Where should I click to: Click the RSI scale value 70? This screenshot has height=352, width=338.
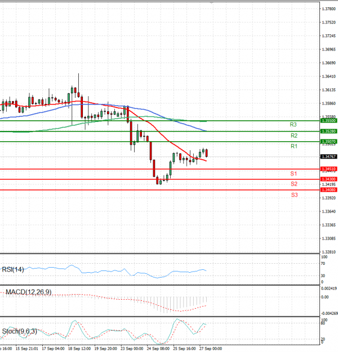(x=323, y=264)
